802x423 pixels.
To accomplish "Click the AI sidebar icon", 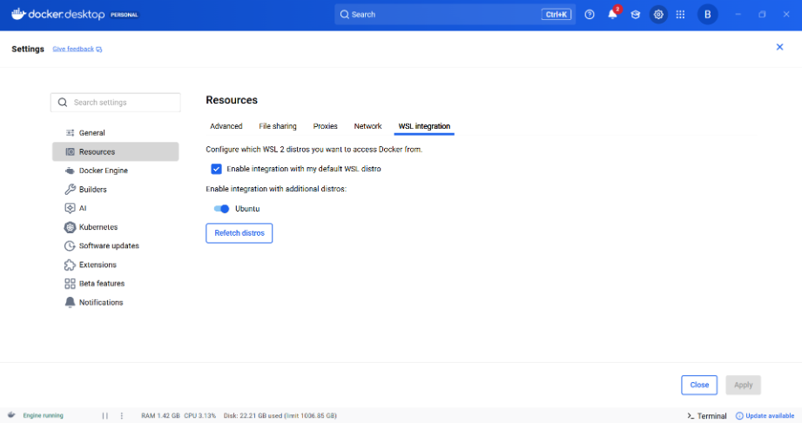I will (x=70, y=208).
